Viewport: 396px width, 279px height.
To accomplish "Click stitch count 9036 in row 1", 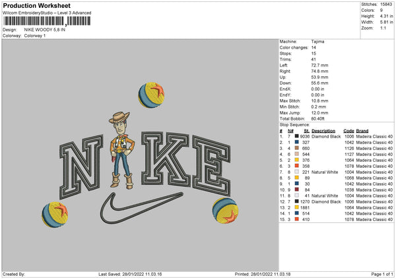I will pyautogui.click(x=305, y=136).
